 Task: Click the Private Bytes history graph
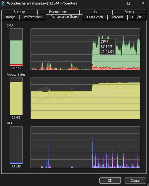click(85, 98)
